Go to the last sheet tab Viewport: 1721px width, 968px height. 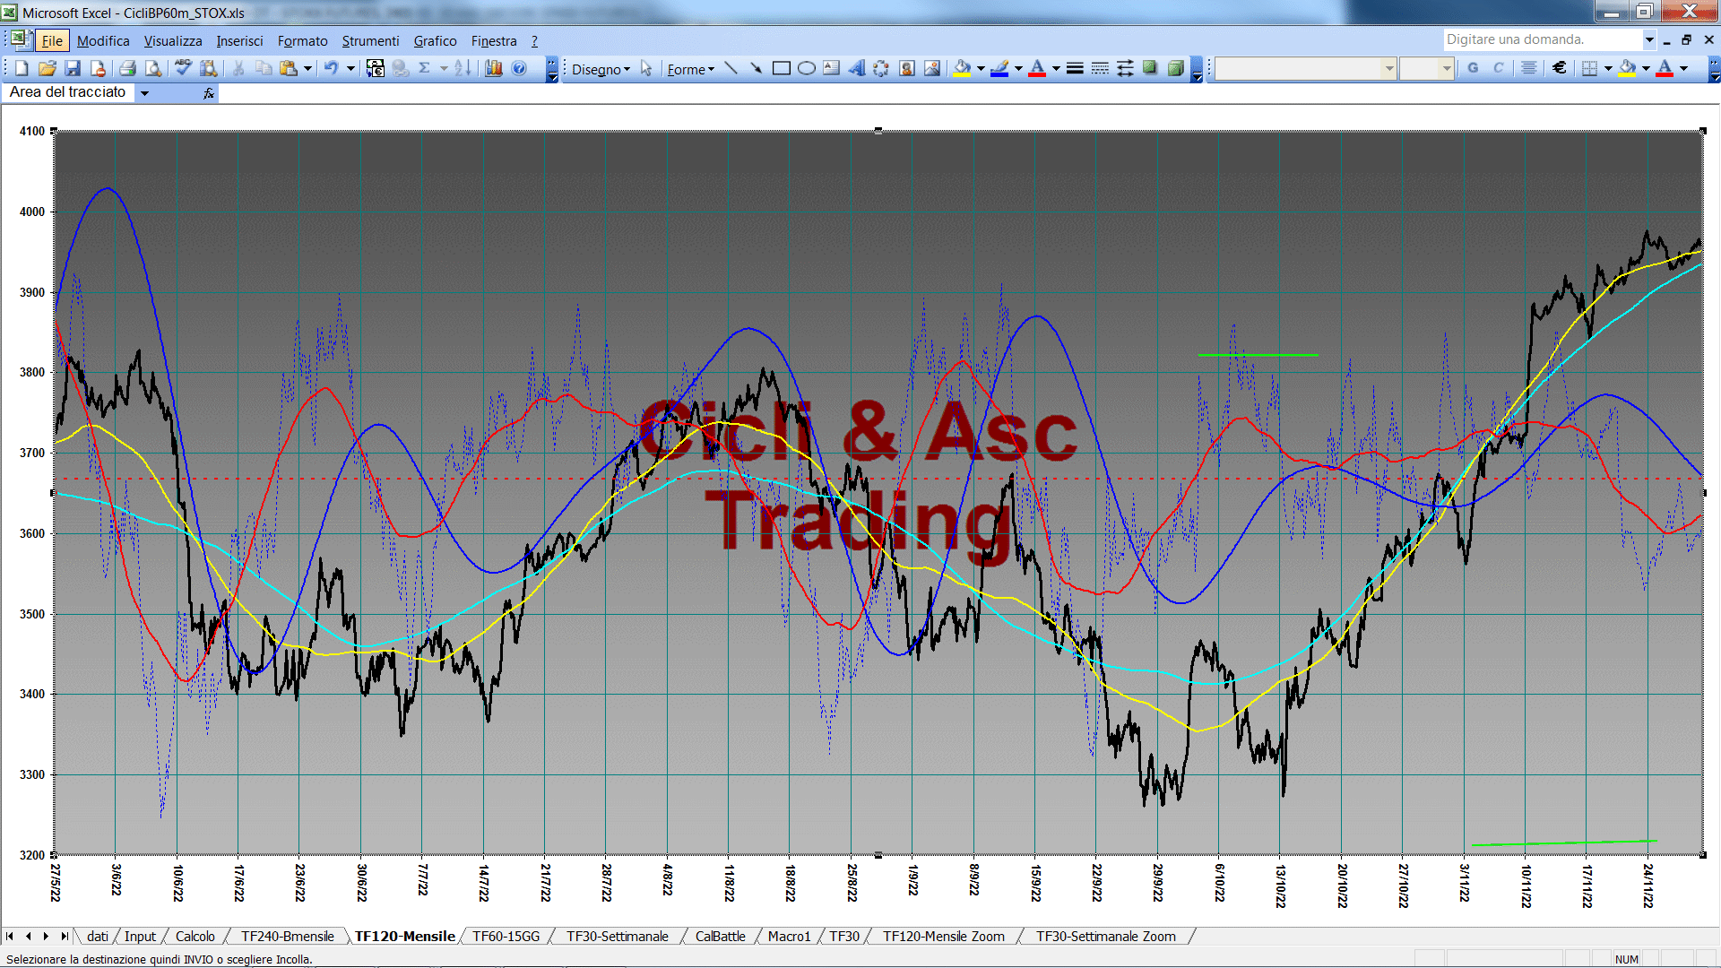(64, 936)
